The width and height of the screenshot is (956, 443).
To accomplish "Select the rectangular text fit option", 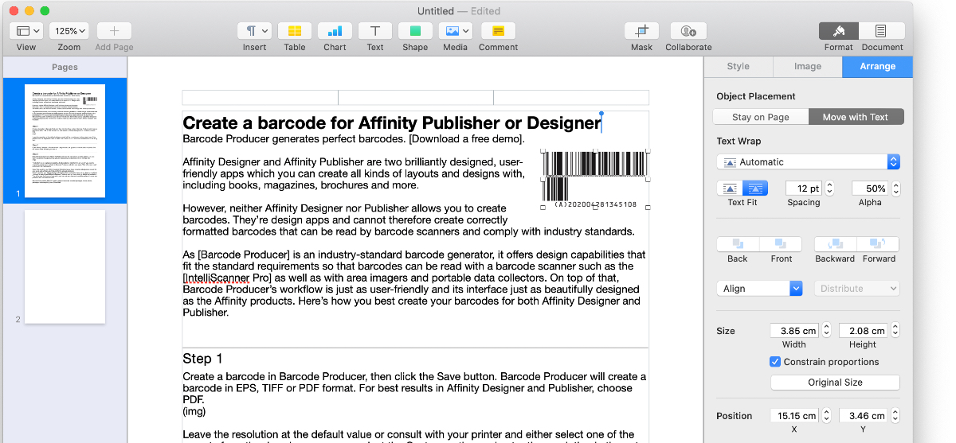I will point(730,188).
